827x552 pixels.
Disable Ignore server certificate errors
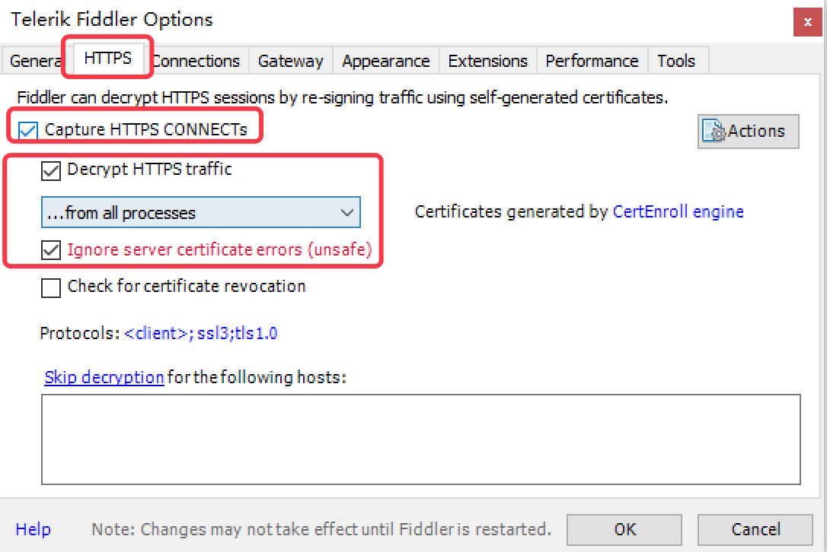click(51, 250)
